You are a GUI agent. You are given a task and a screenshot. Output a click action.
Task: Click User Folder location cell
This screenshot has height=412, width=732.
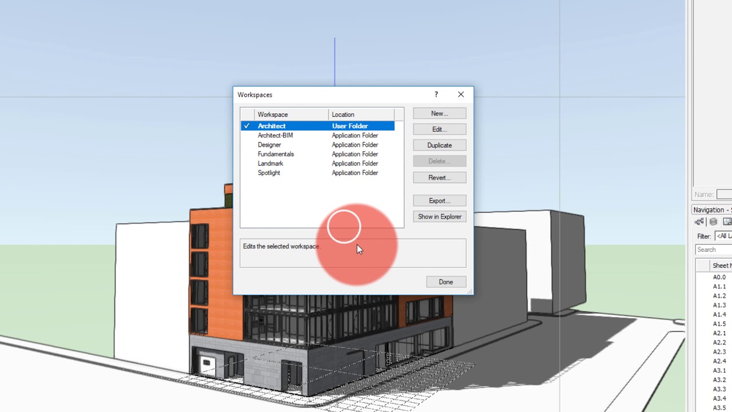pos(349,126)
